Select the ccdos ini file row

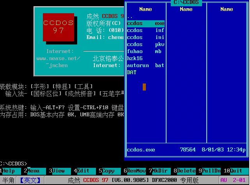(146, 37)
